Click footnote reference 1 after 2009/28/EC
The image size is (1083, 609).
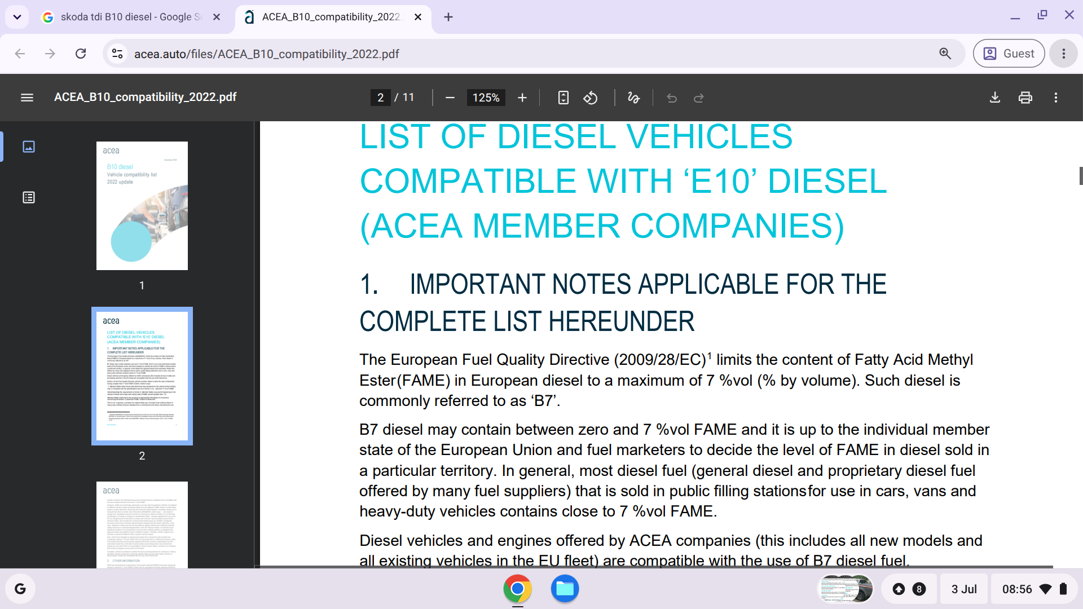[710, 355]
